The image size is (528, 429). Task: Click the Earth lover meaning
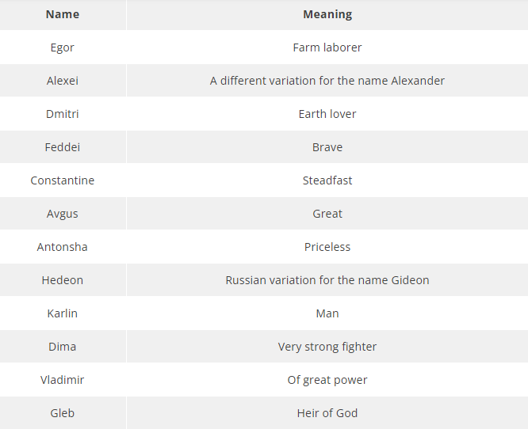tap(327, 114)
